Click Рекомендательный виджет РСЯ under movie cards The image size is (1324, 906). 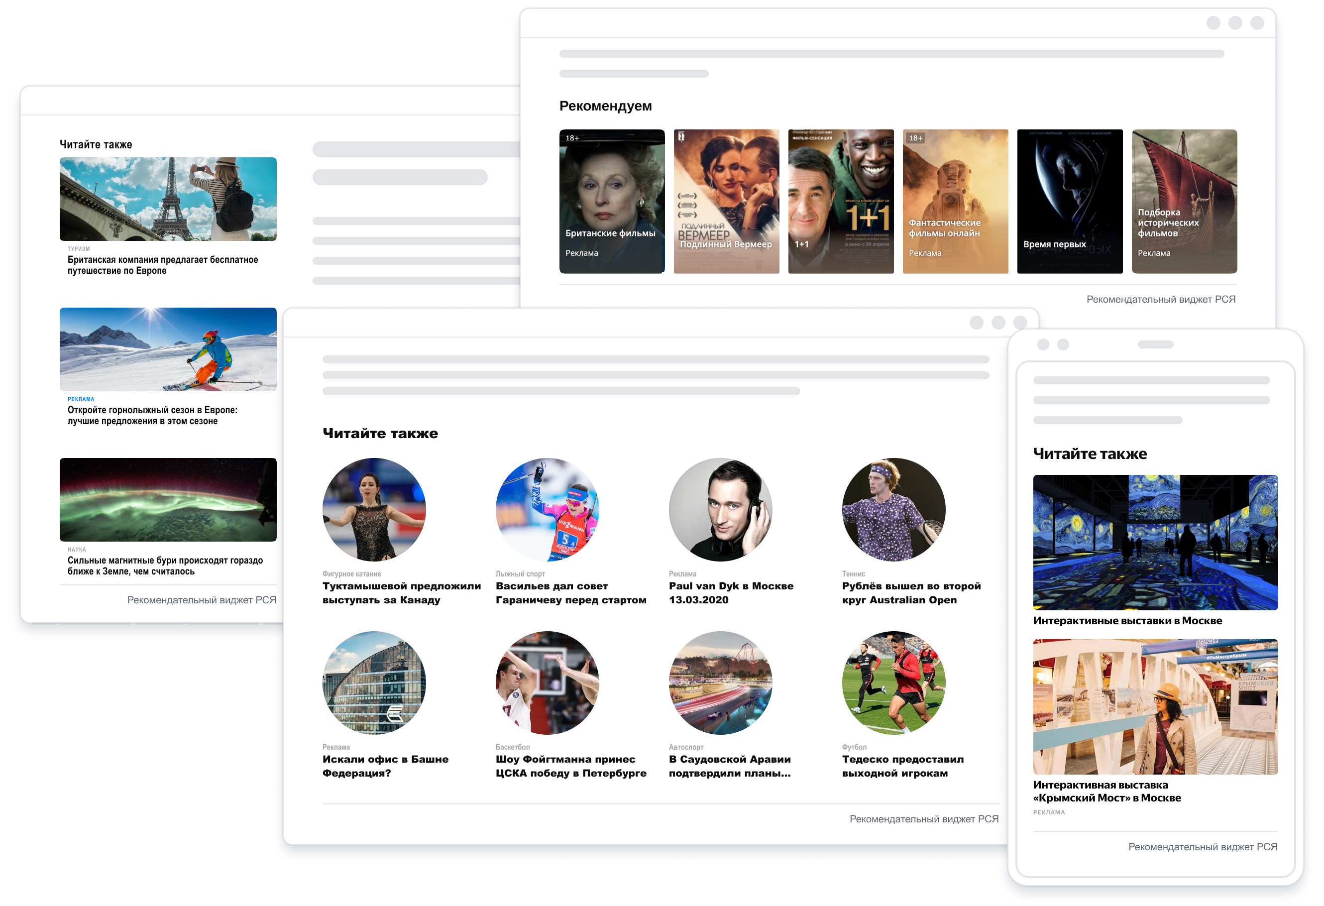1161,299
